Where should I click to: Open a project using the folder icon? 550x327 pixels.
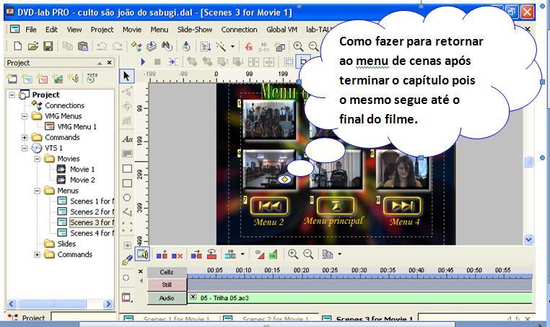(33, 46)
